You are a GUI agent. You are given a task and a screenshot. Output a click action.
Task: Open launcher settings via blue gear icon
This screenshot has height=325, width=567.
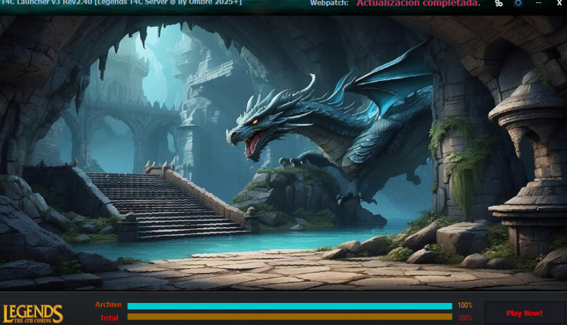point(518,3)
